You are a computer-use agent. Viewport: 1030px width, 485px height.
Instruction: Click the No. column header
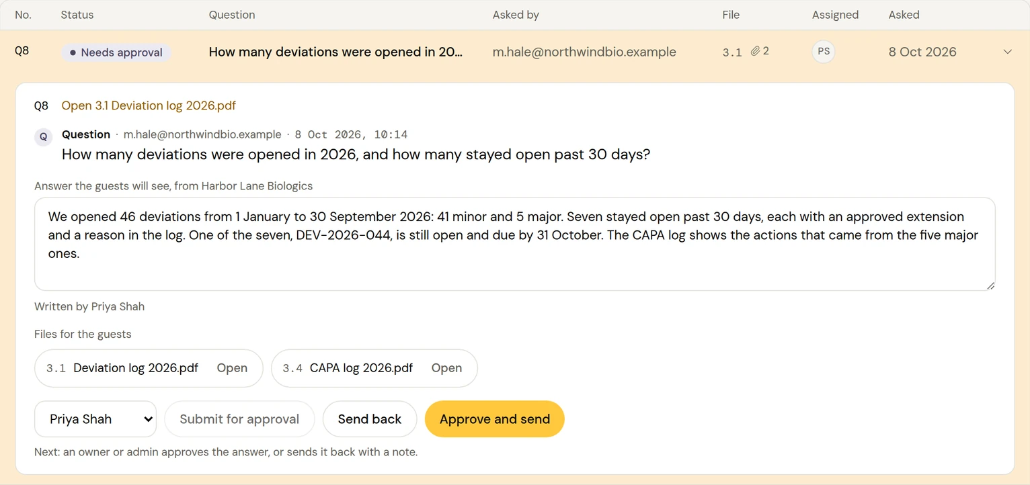click(23, 15)
